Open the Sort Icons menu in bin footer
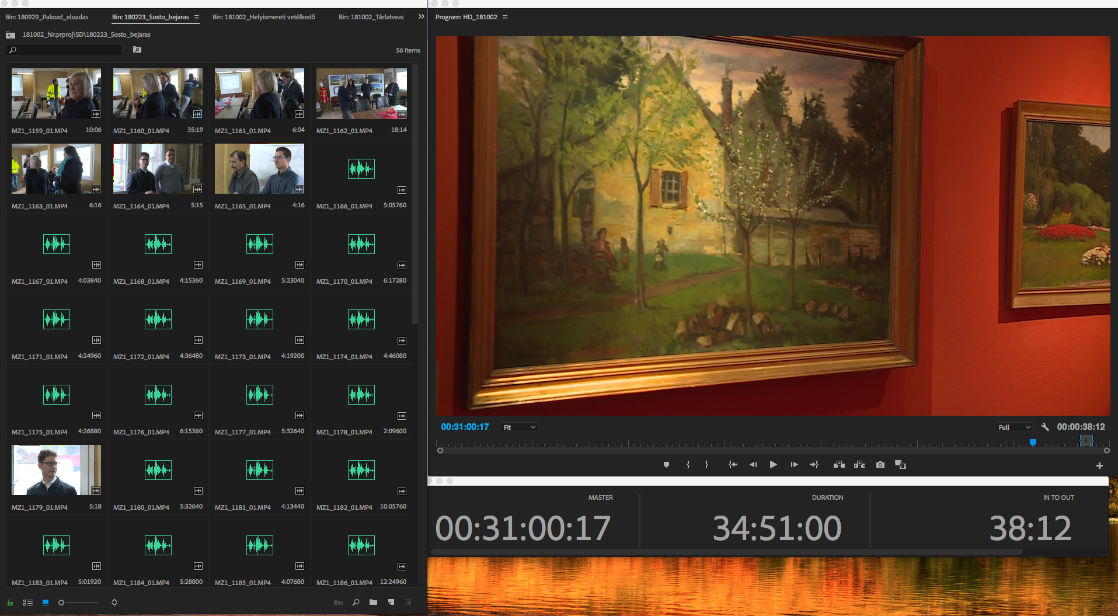The height and width of the screenshot is (616, 1118). tap(114, 603)
